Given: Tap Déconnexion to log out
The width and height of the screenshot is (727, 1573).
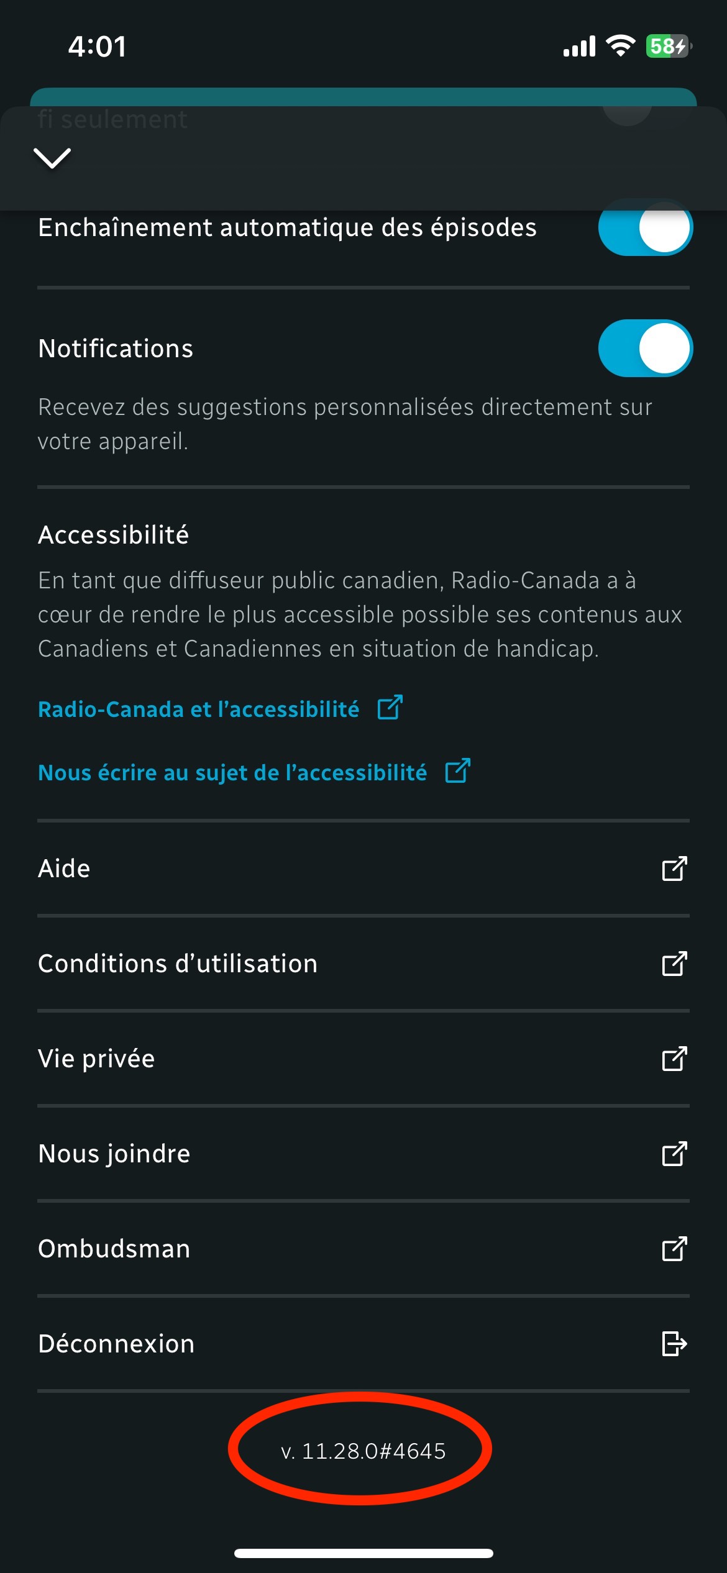Looking at the screenshot, I should (363, 1344).
